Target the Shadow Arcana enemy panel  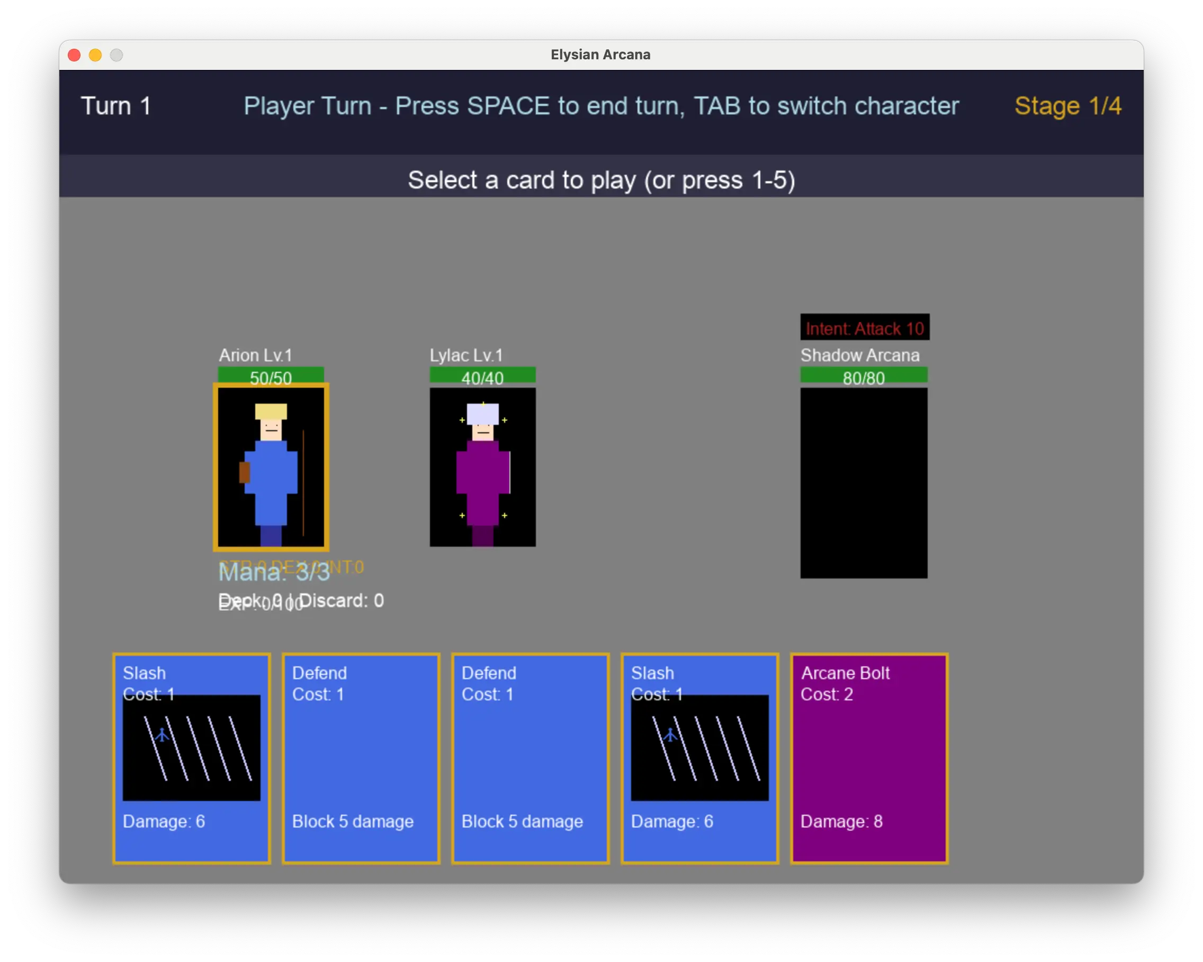click(x=864, y=483)
